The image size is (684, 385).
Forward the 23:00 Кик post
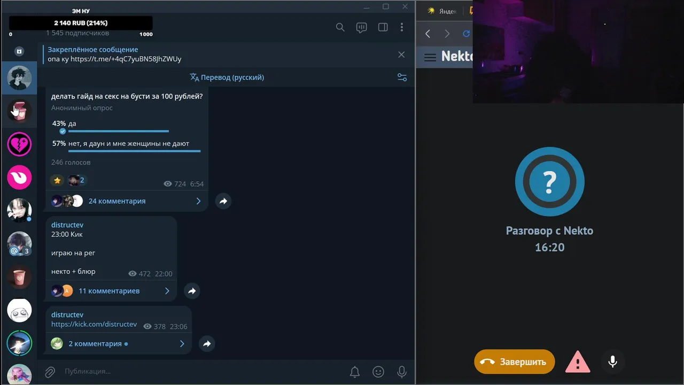192,291
